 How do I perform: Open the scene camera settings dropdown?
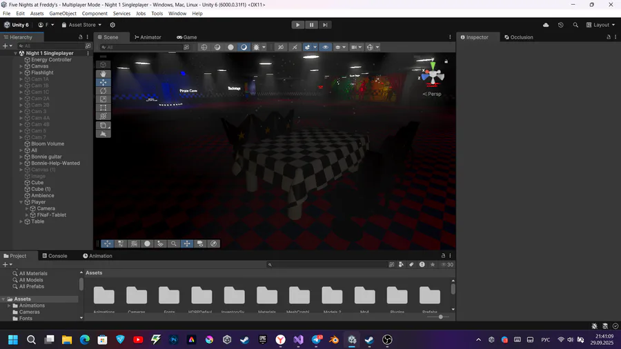[x=357, y=47]
